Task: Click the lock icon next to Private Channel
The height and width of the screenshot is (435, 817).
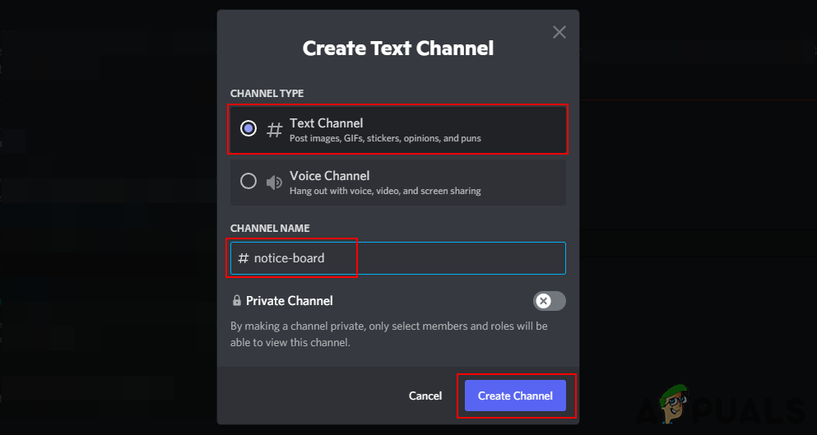Action: point(237,301)
